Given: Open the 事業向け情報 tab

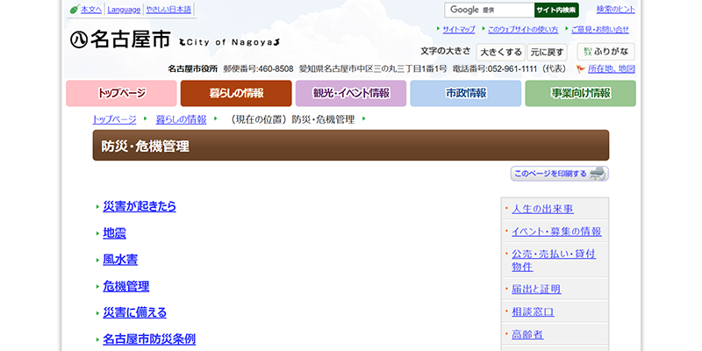Looking at the screenshot, I should (580, 93).
